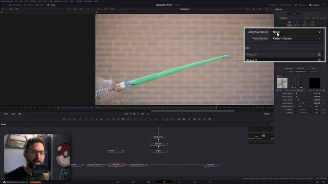The height and width of the screenshot is (184, 328).
Task: Delete Point 2 with its trash icon
Action: pos(319,55)
